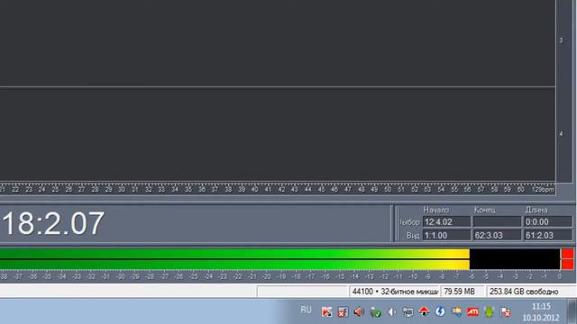Click bar 45 on the timeline ruler
This screenshot has width=577, height=324.
pos(321,190)
